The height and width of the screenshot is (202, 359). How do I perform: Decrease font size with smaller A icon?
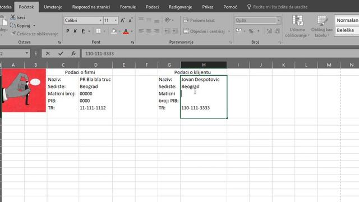coord(131,20)
